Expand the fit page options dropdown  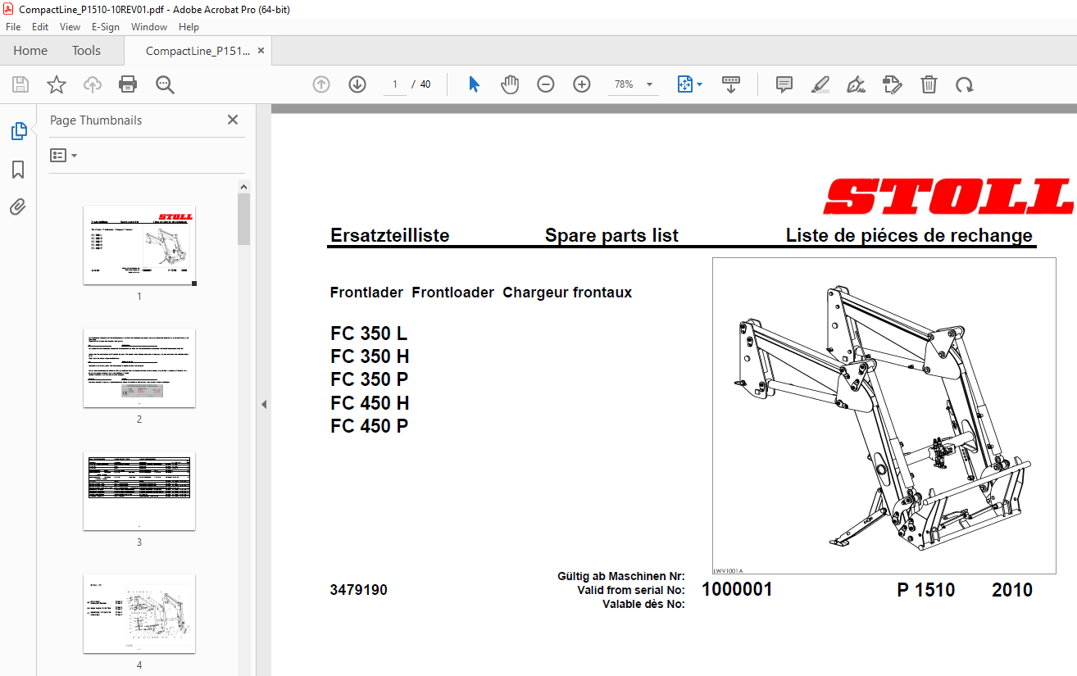tap(699, 84)
